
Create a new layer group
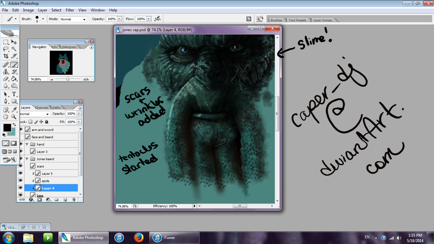click(x=57, y=200)
